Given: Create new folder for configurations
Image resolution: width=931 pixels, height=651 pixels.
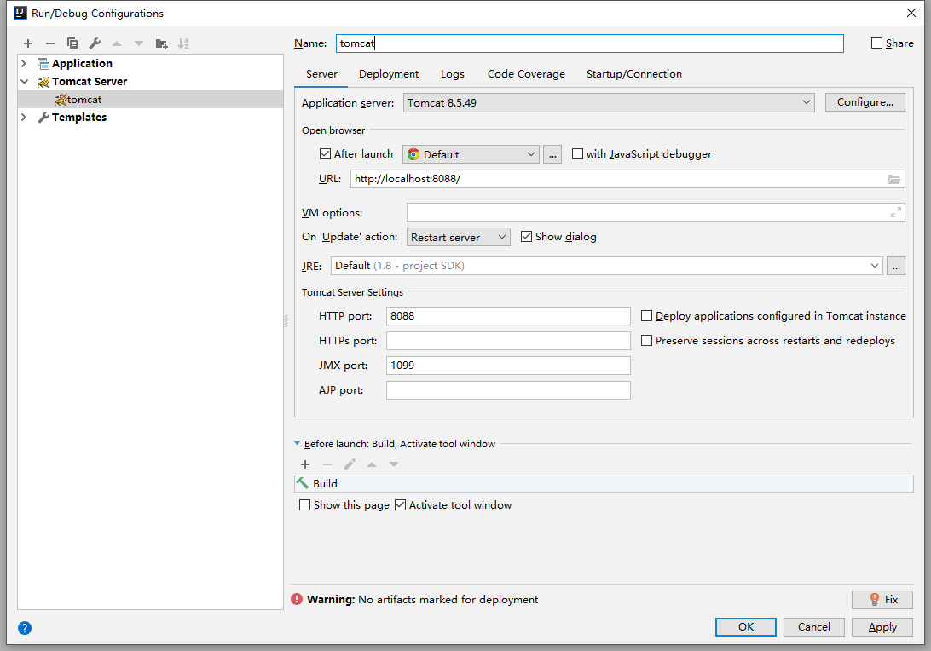Looking at the screenshot, I should tap(161, 43).
